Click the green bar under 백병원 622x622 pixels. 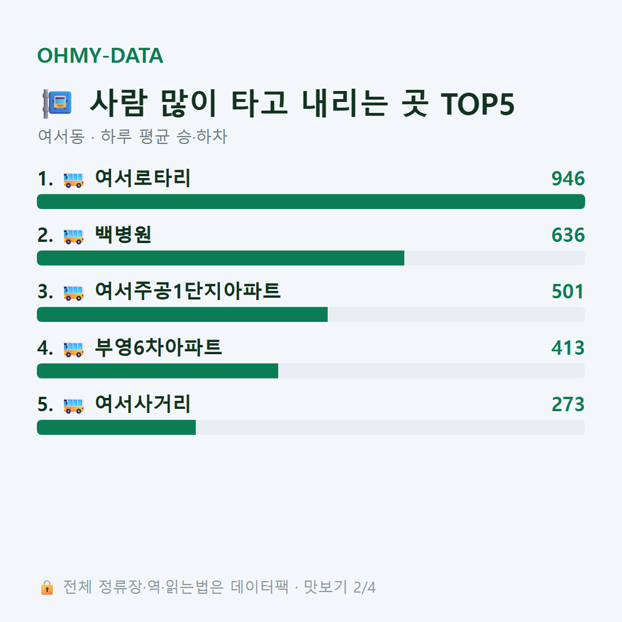click(220, 258)
